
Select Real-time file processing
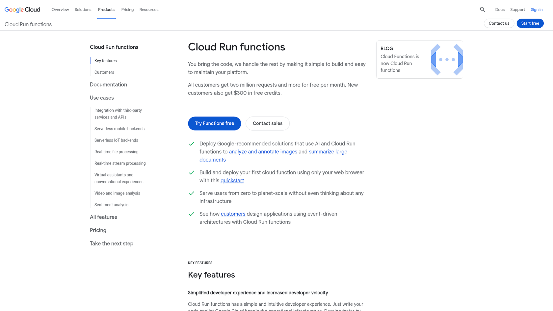116,152
